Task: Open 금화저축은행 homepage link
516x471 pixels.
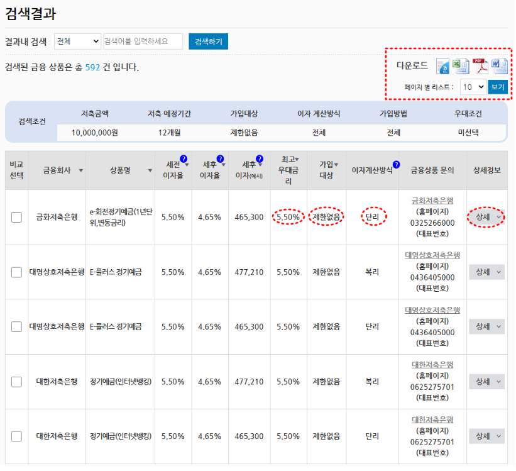Action: coord(432,200)
